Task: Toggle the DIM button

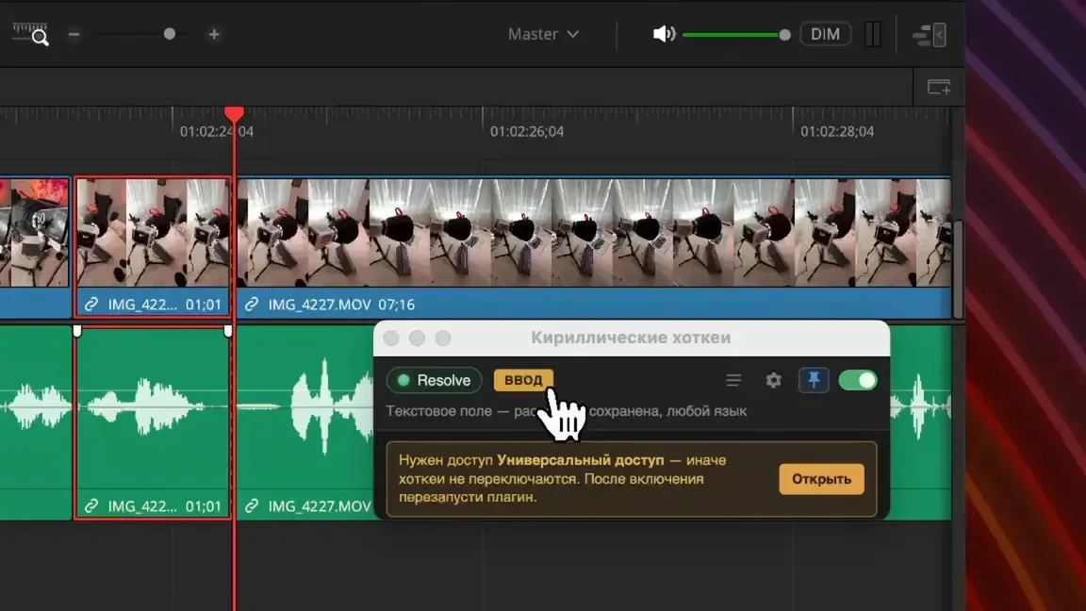Action: (825, 34)
